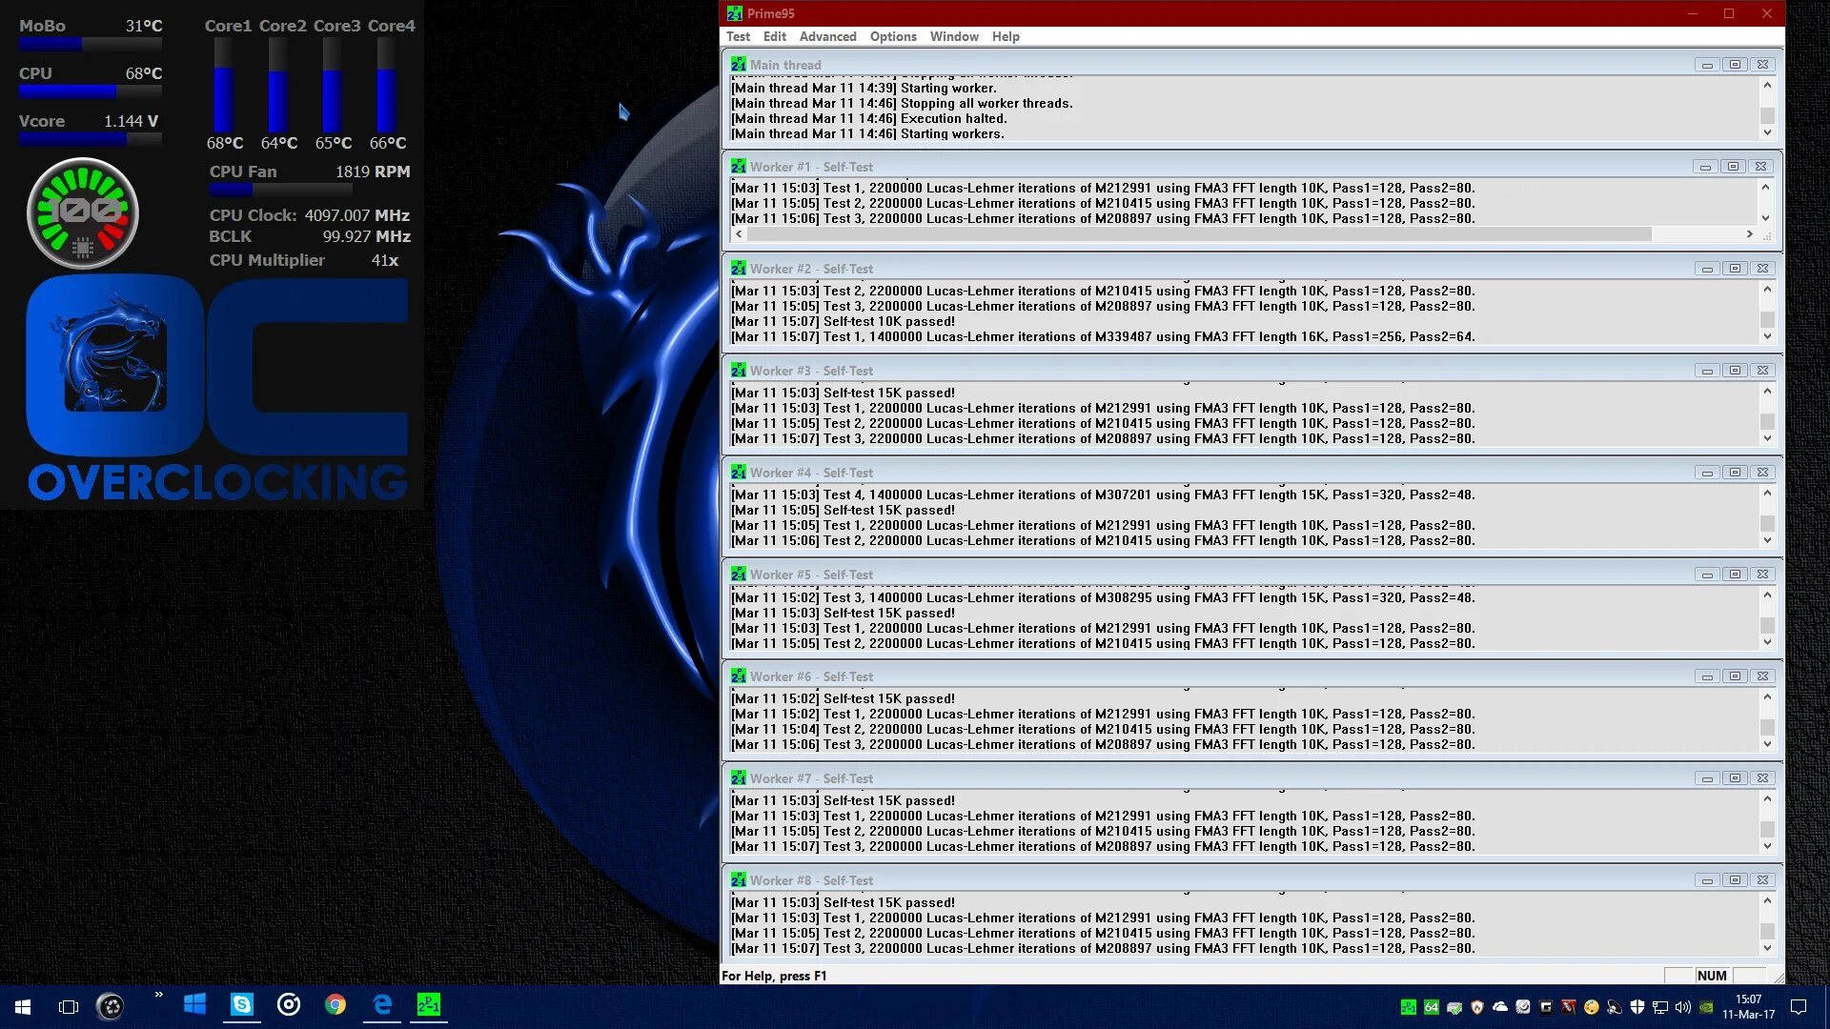1830x1029 pixels.
Task: Click the blue Windows logo taskbar shortcut
Action: (194, 1005)
